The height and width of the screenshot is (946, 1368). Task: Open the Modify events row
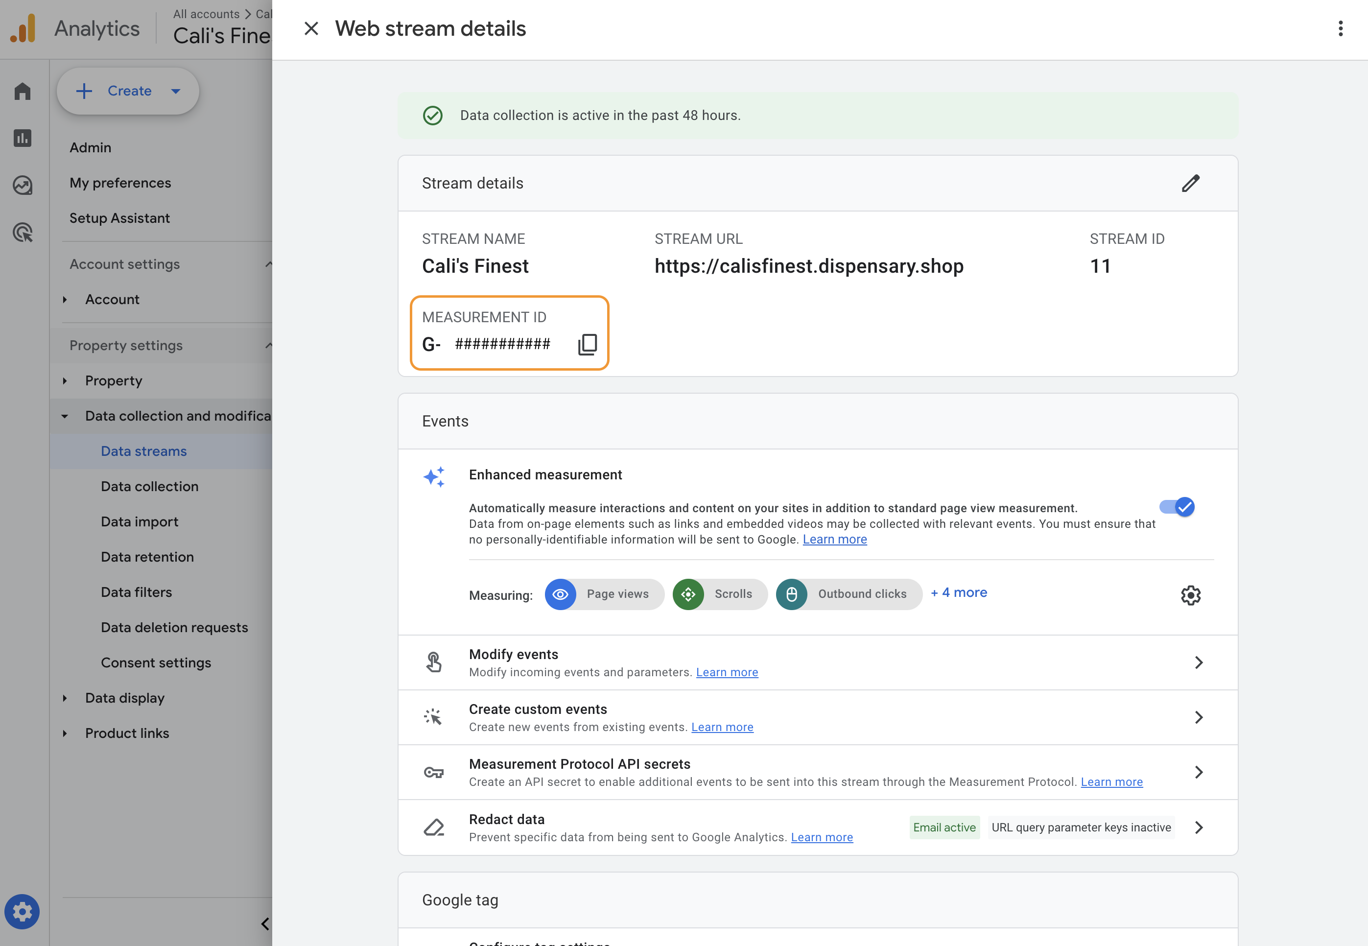pos(817,662)
